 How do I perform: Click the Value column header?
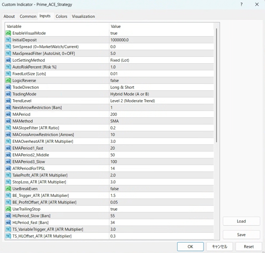[x=161, y=26]
